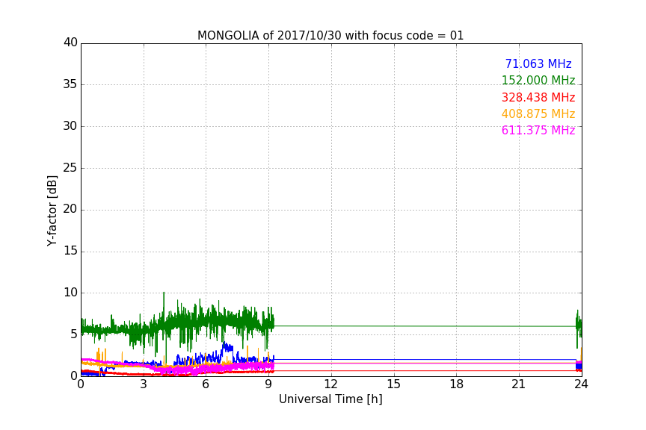The image size is (646, 430).
Task: Select the green '152.000 MHz' legend label
Action: (538, 80)
